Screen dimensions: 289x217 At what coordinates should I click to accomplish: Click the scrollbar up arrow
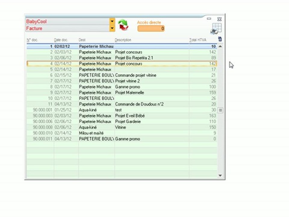(x=220, y=46)
